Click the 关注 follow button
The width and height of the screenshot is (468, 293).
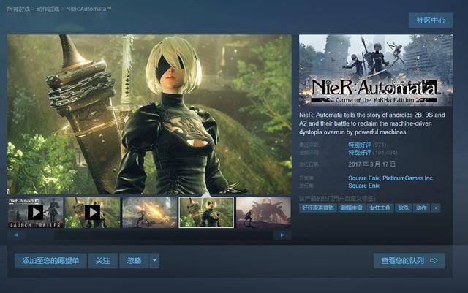(103, 261)
